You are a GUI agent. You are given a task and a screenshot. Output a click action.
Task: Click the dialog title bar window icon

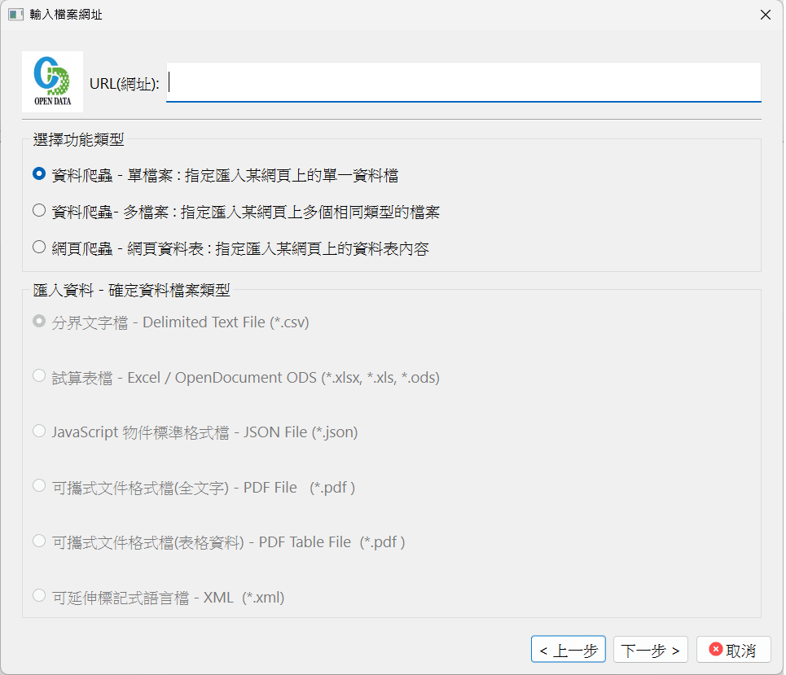click(15, 14)
